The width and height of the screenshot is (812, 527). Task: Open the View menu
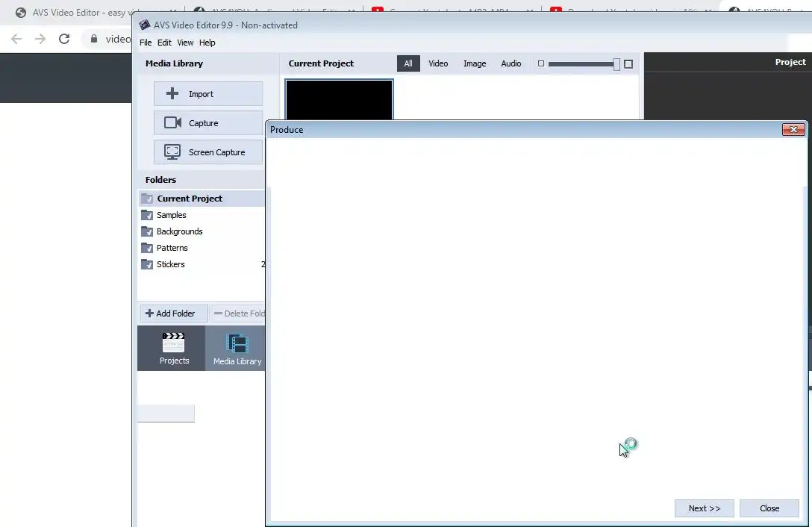pos(185,43)
